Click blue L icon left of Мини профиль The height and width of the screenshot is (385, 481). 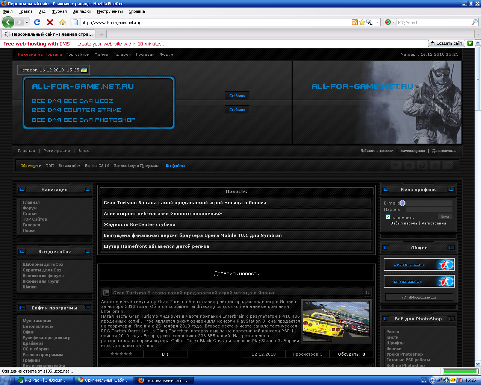[x=386, y=189]
